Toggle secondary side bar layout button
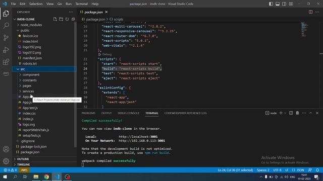The width and height of the screenshot is (323, 181). tap(284, 4)
